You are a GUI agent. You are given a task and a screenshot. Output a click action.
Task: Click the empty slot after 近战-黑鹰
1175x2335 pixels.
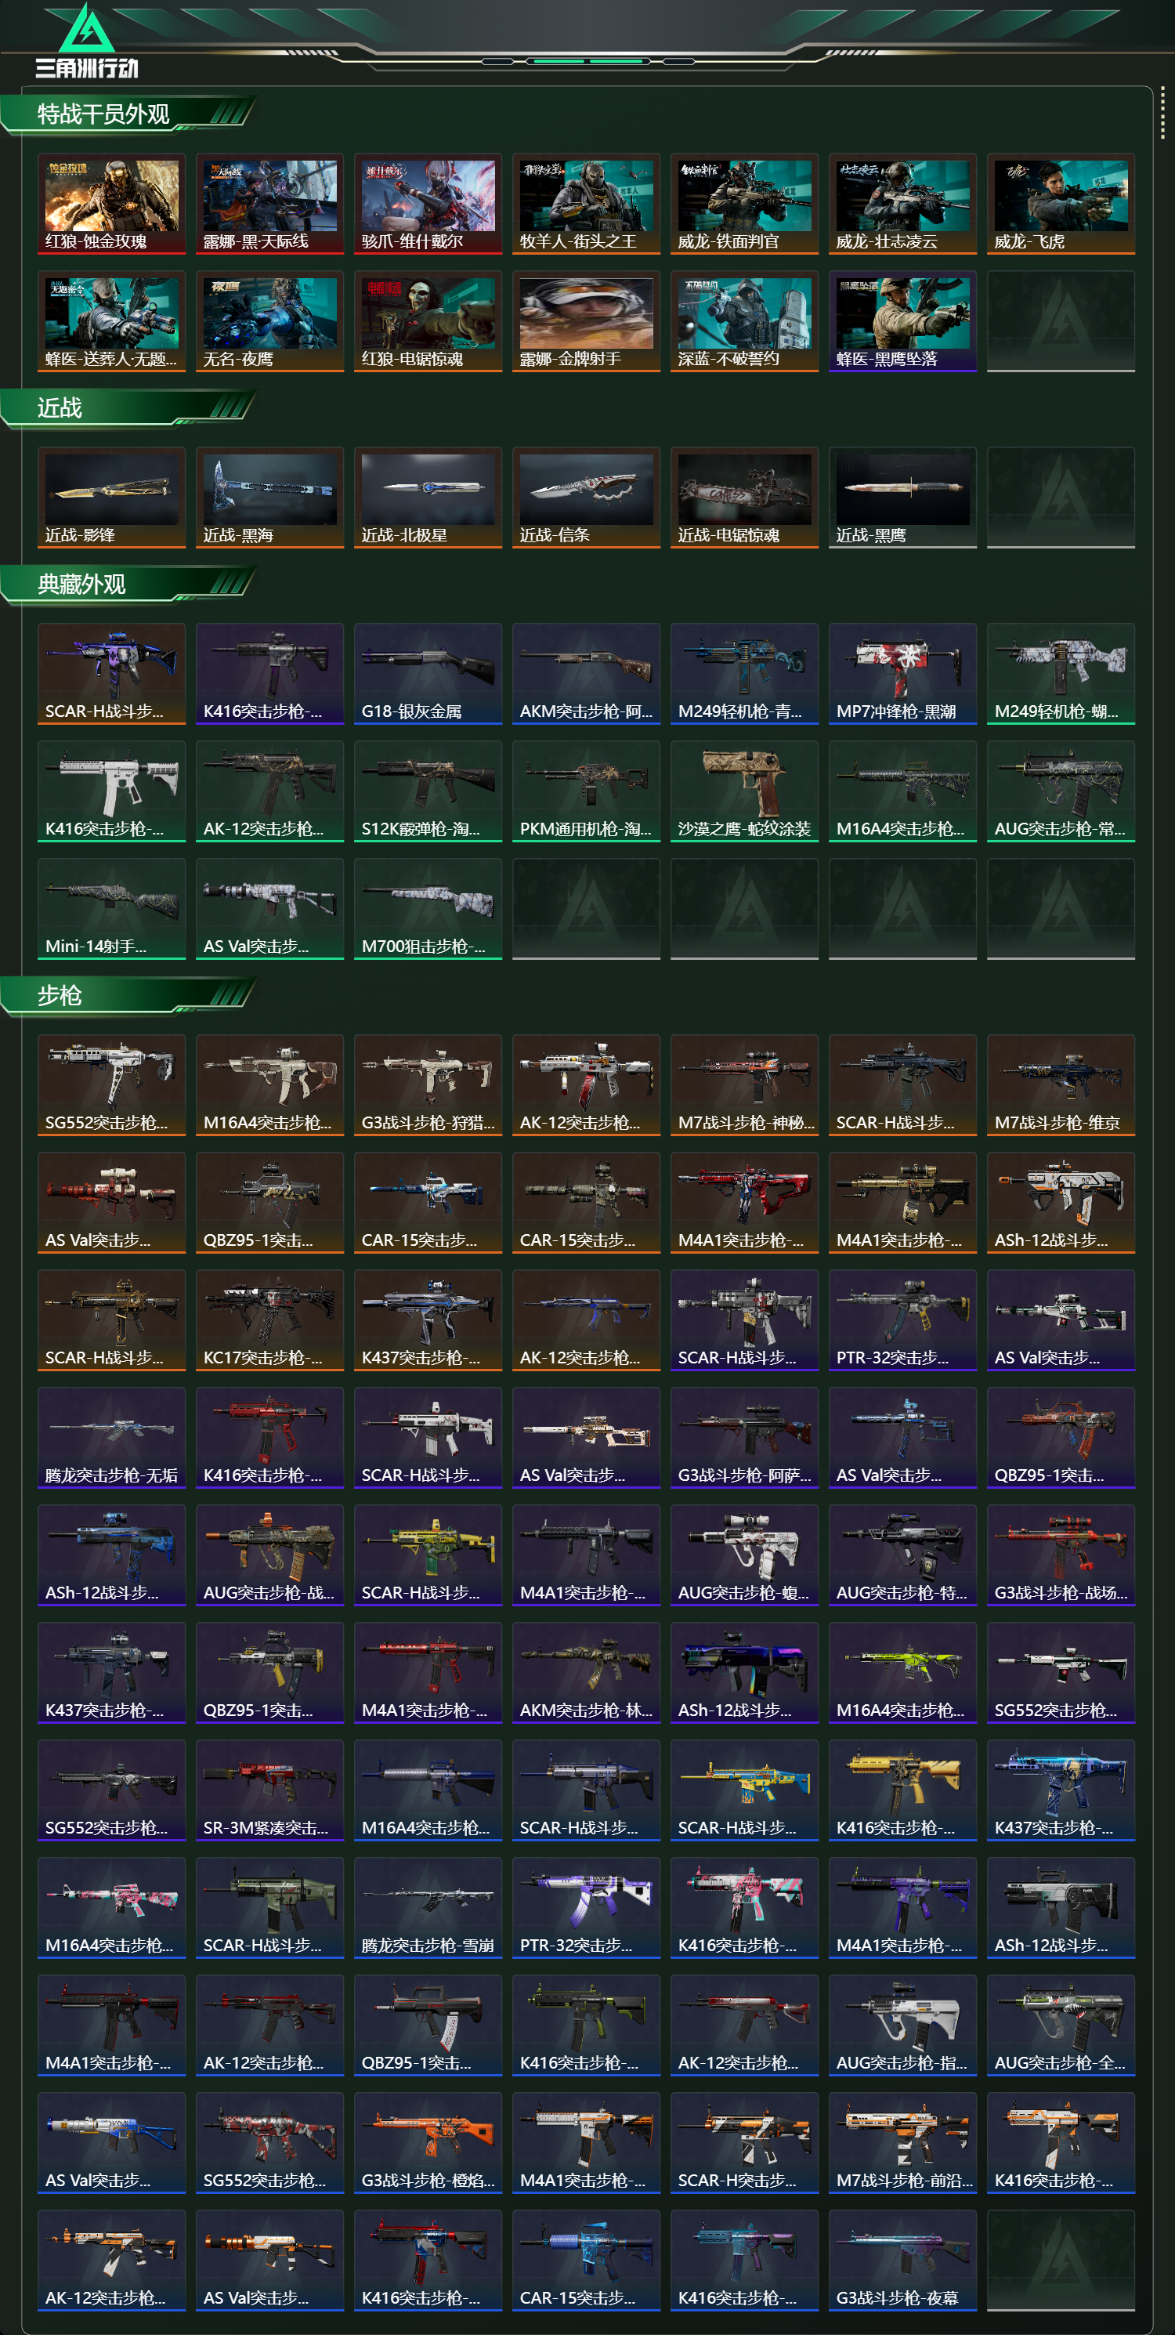[1061, 498]
